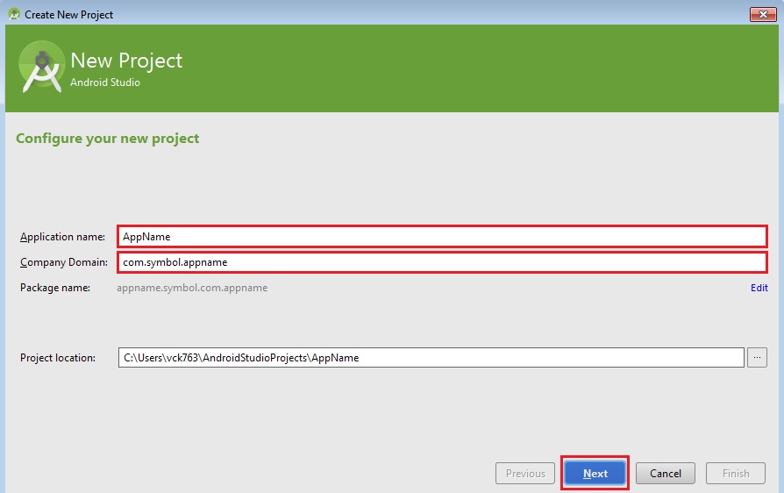Viewport: 784px width, 493px height.
Task: Click the Edit link for package name
Action: point(759,288)
